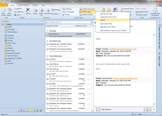The height and width of the screenshot is (116, 162).
Task: Run the Done quick step
Action: tap(66, 15)
